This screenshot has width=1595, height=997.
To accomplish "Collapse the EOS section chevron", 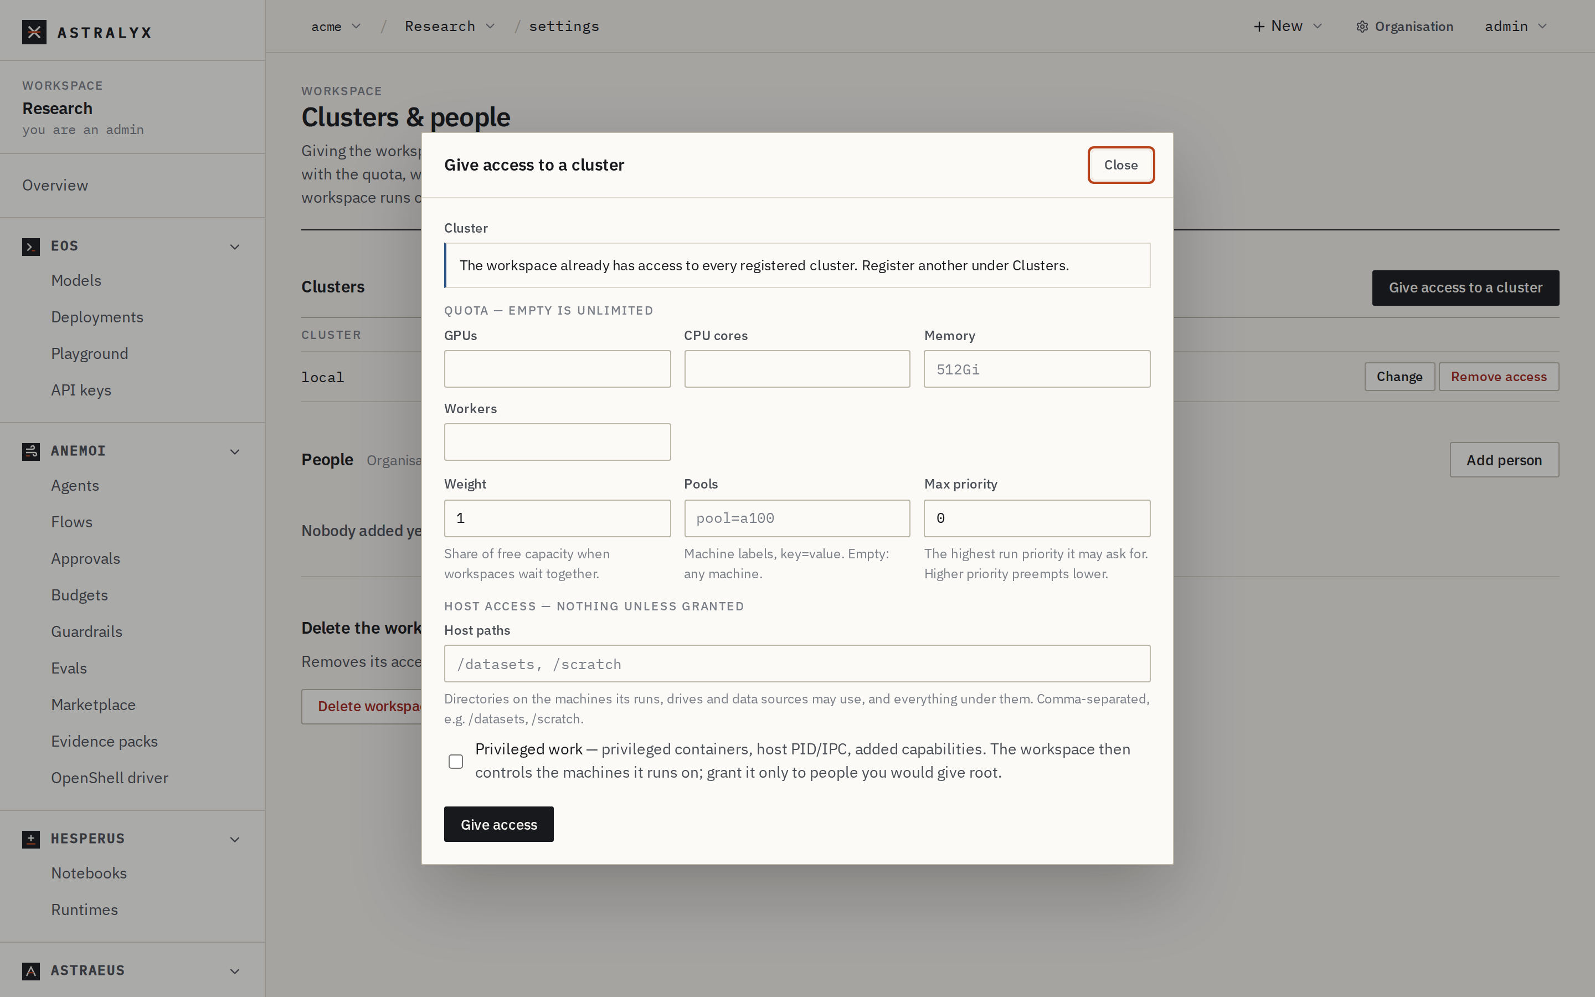I will coord(235,246).
